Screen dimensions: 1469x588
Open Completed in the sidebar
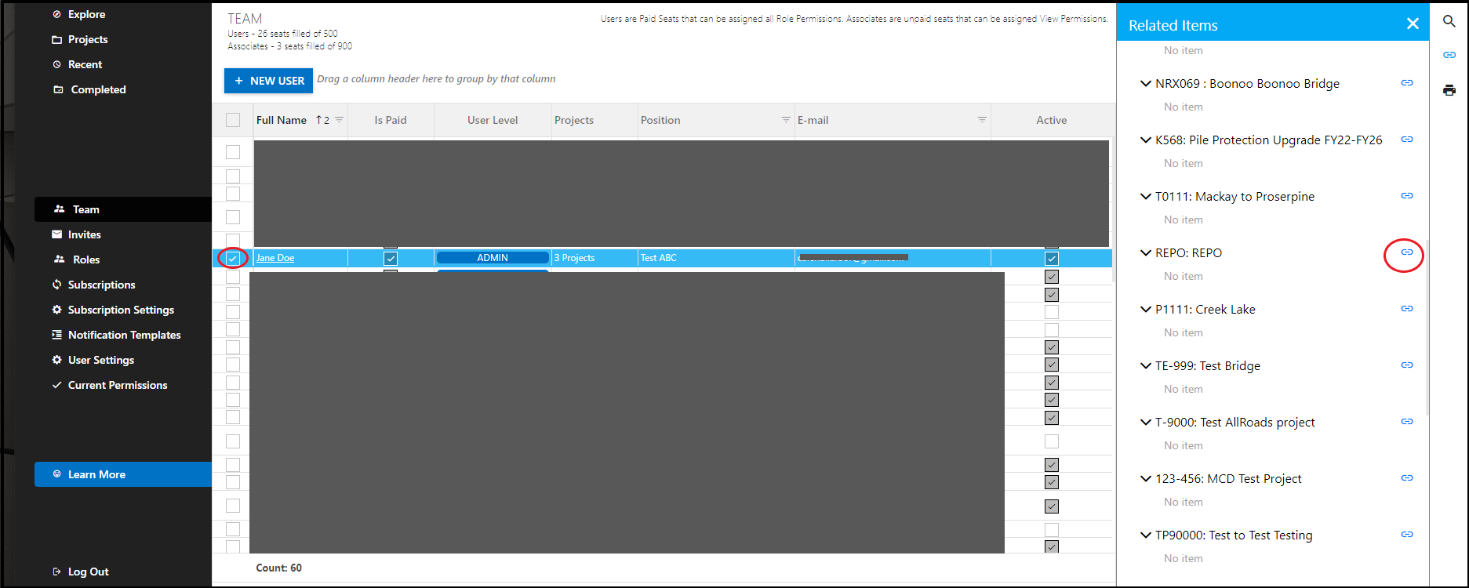[x=98, y=89]
